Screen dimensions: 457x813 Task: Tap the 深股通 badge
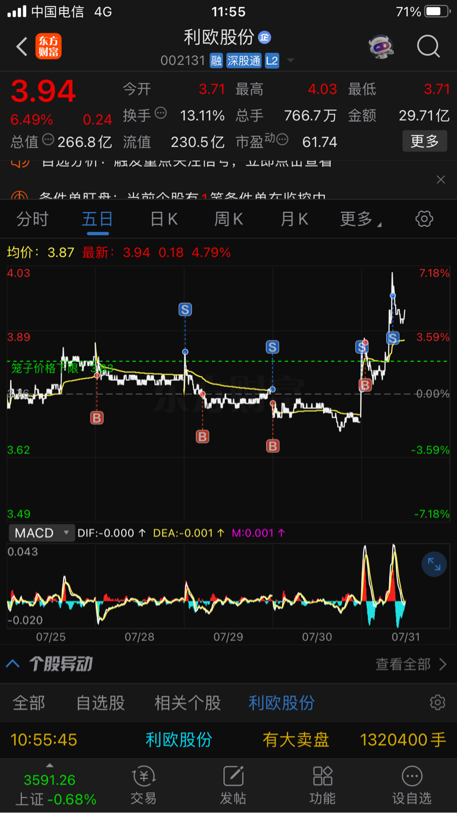[x=243, y=61]
